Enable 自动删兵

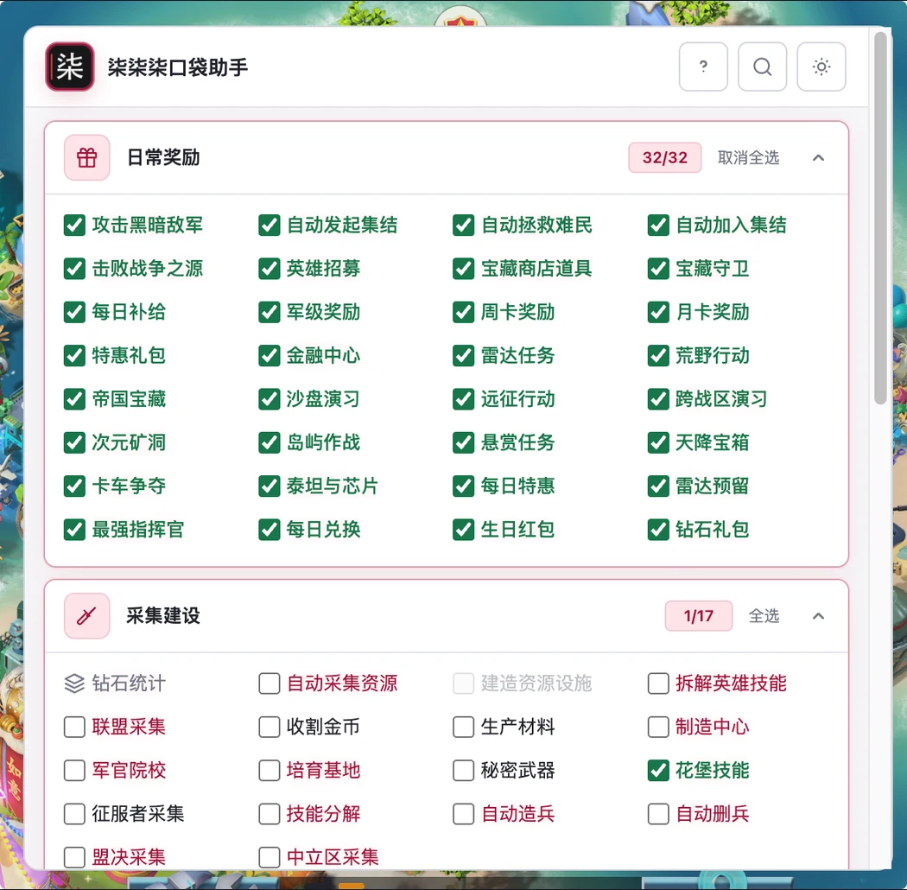pyautogui.click(x=658, y=814)
